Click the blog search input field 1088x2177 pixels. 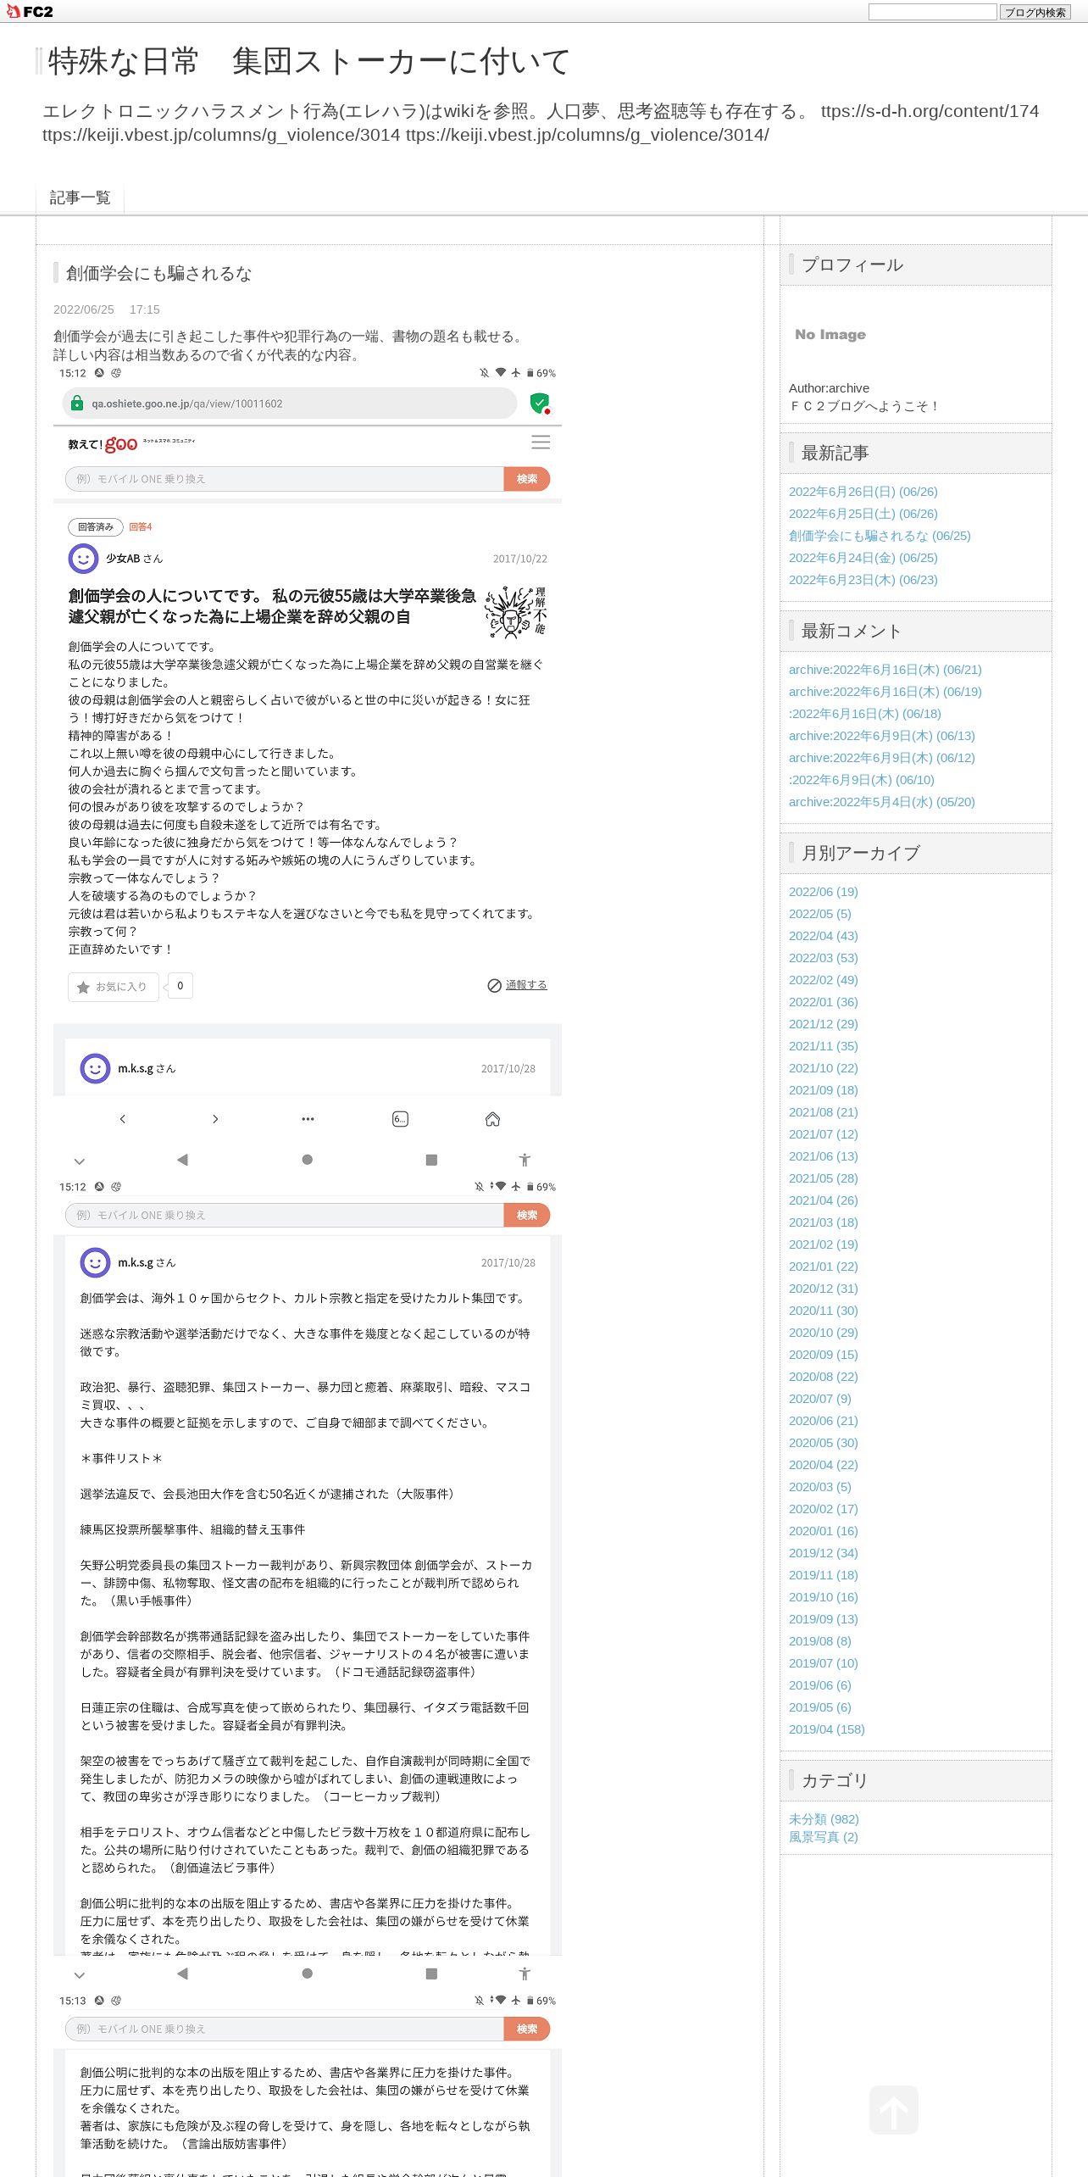932,12
